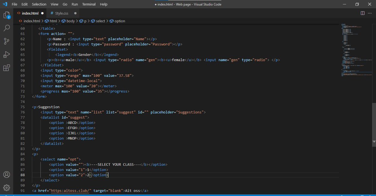The width and height of the screenshot is (376, 196).
Task: Switch to the index.html tab
Action: (x=30, y=13)
